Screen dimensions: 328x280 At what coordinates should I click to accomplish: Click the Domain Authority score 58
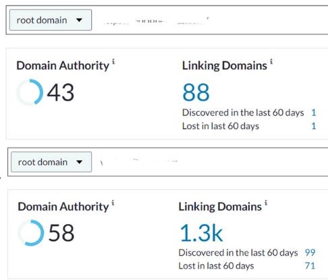[x=61, y=233]
